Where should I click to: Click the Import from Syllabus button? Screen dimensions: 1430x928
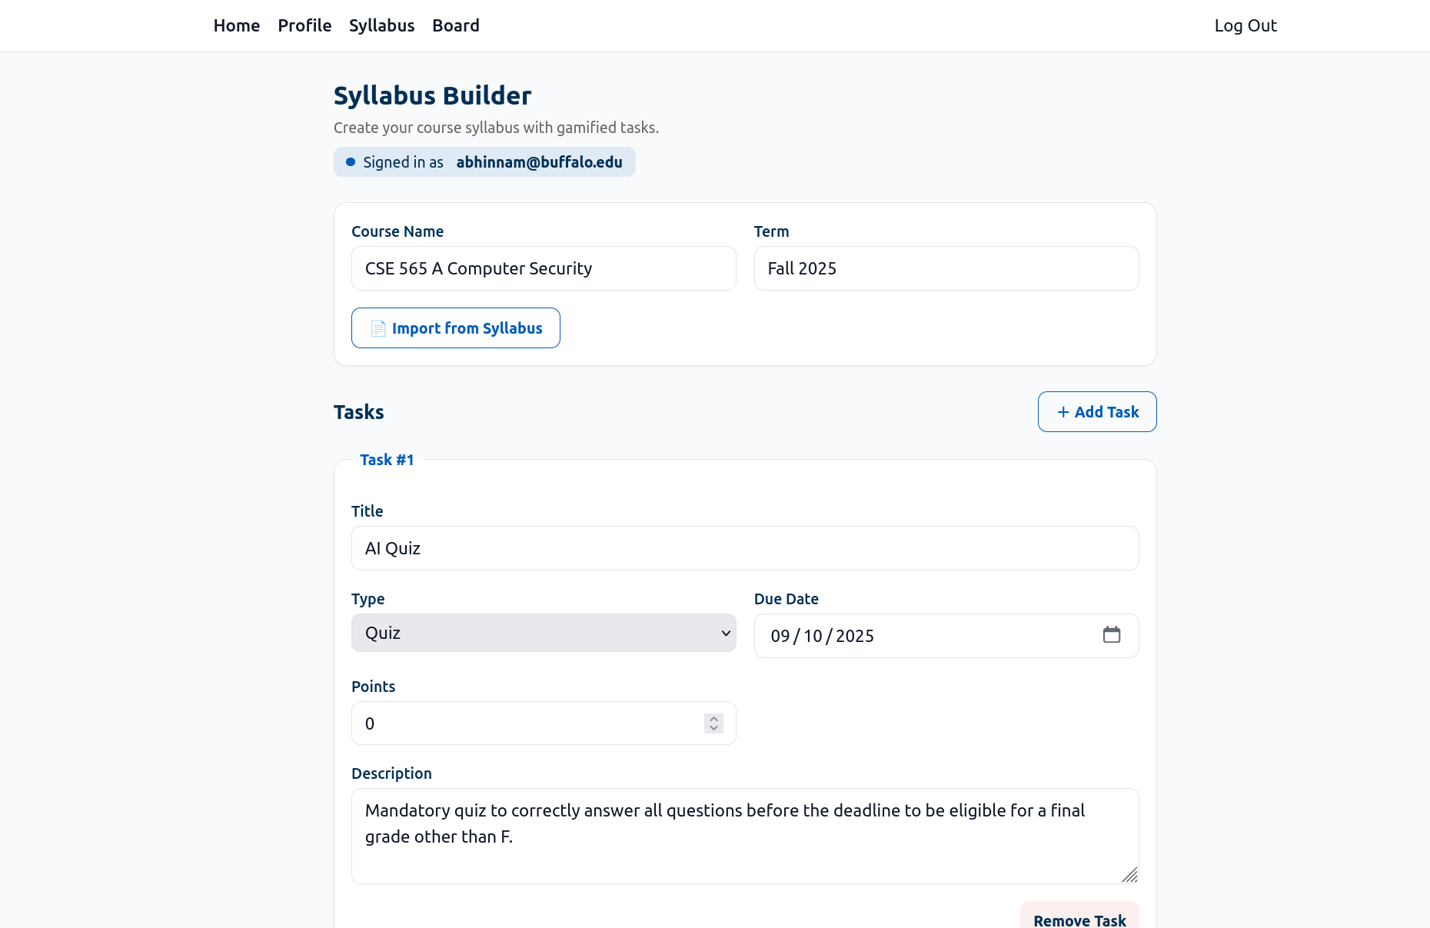[x=456, y=328]
